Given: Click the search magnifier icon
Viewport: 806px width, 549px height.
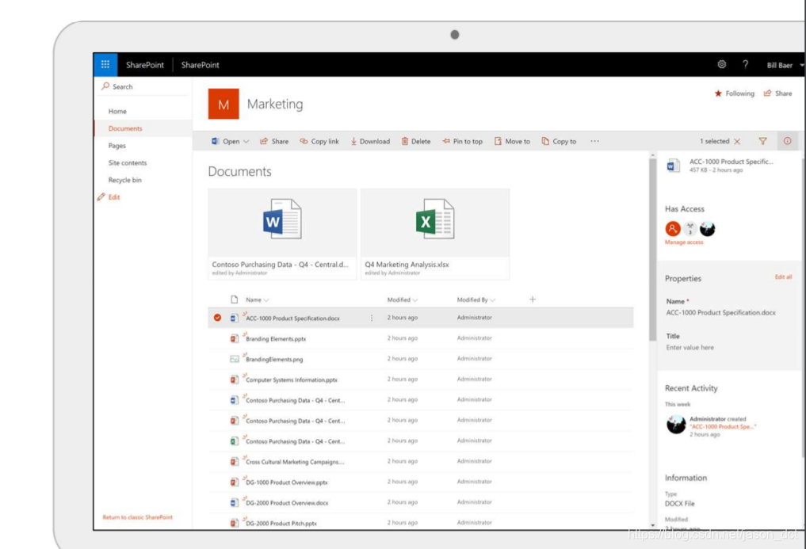Looking at the screenshot, I should (x=105, y=86).
